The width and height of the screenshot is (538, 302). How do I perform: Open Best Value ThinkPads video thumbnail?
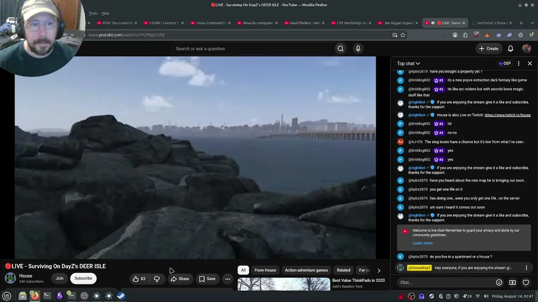pyautogui.click(x=284, y=284)
